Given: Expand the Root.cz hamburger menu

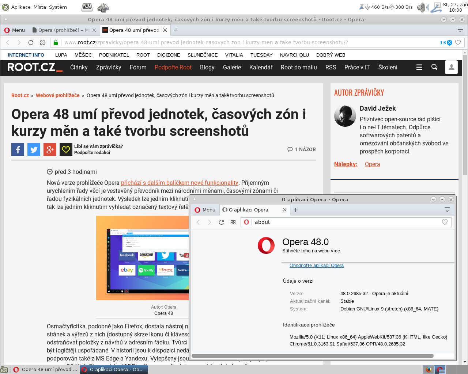Looking at the screenshot, I should (419, 67).
